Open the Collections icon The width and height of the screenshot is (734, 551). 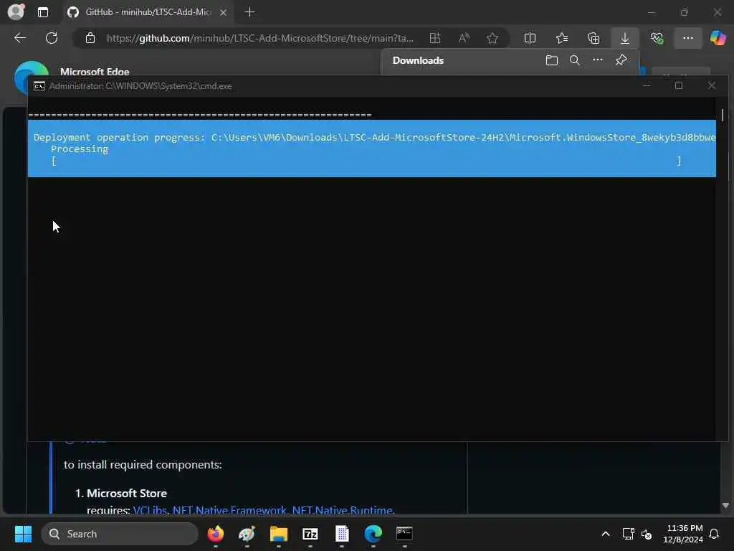point(594,38)
